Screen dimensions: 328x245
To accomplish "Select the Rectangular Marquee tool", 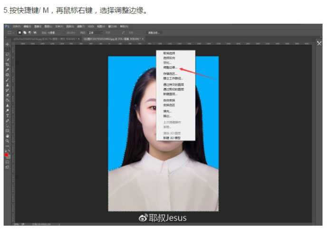I will [x=7, y=49].
